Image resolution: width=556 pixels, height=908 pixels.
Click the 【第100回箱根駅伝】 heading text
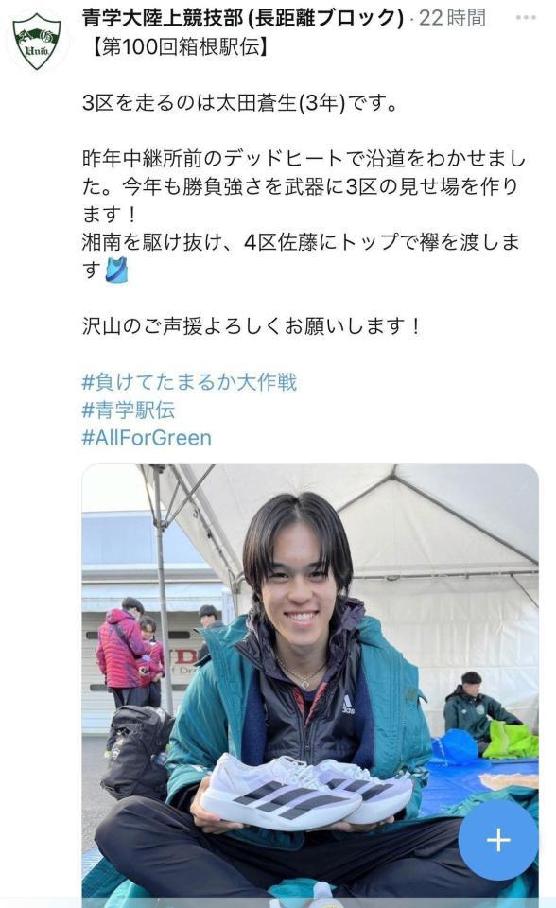click(x=179, y=46)
